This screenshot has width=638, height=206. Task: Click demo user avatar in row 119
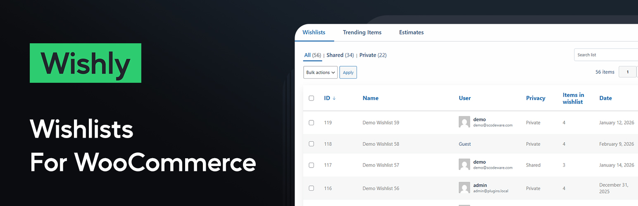click(464, 122)
